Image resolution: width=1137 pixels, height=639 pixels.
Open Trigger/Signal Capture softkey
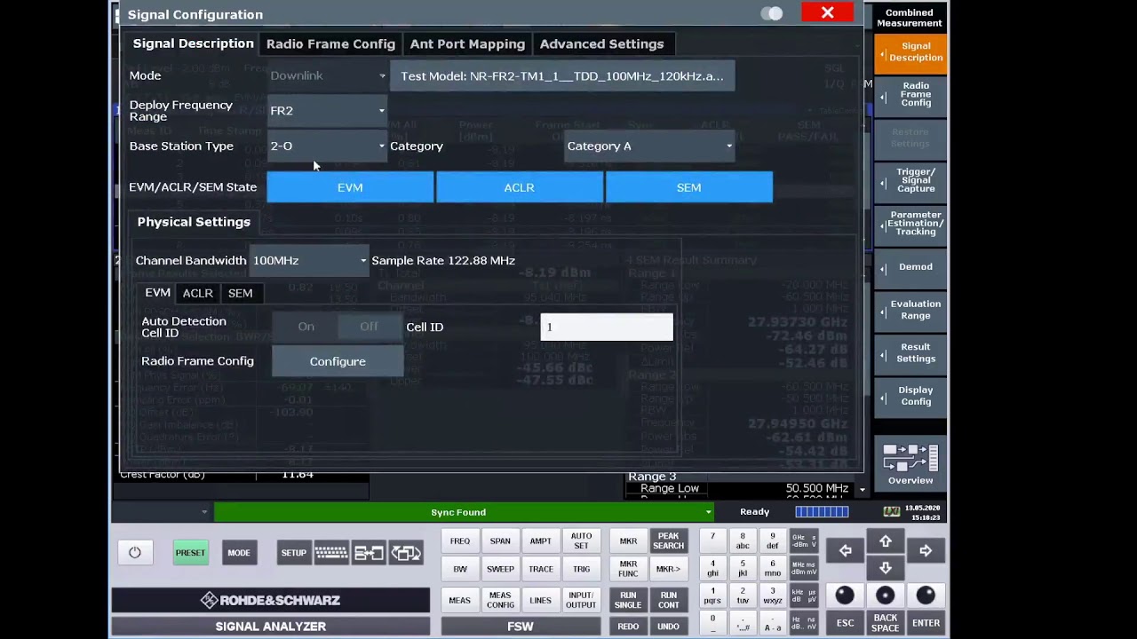(910, 181)
